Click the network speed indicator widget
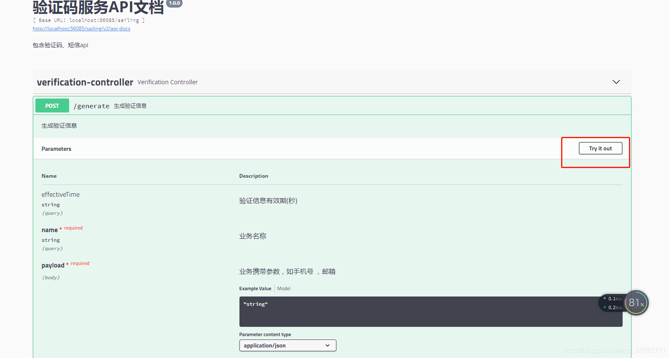669x358 pixels. (613, 303)
